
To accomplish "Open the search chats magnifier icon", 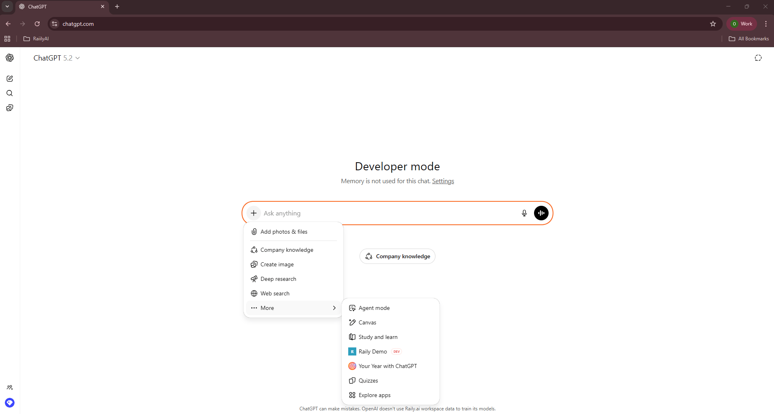I will (x=10, y=93).
